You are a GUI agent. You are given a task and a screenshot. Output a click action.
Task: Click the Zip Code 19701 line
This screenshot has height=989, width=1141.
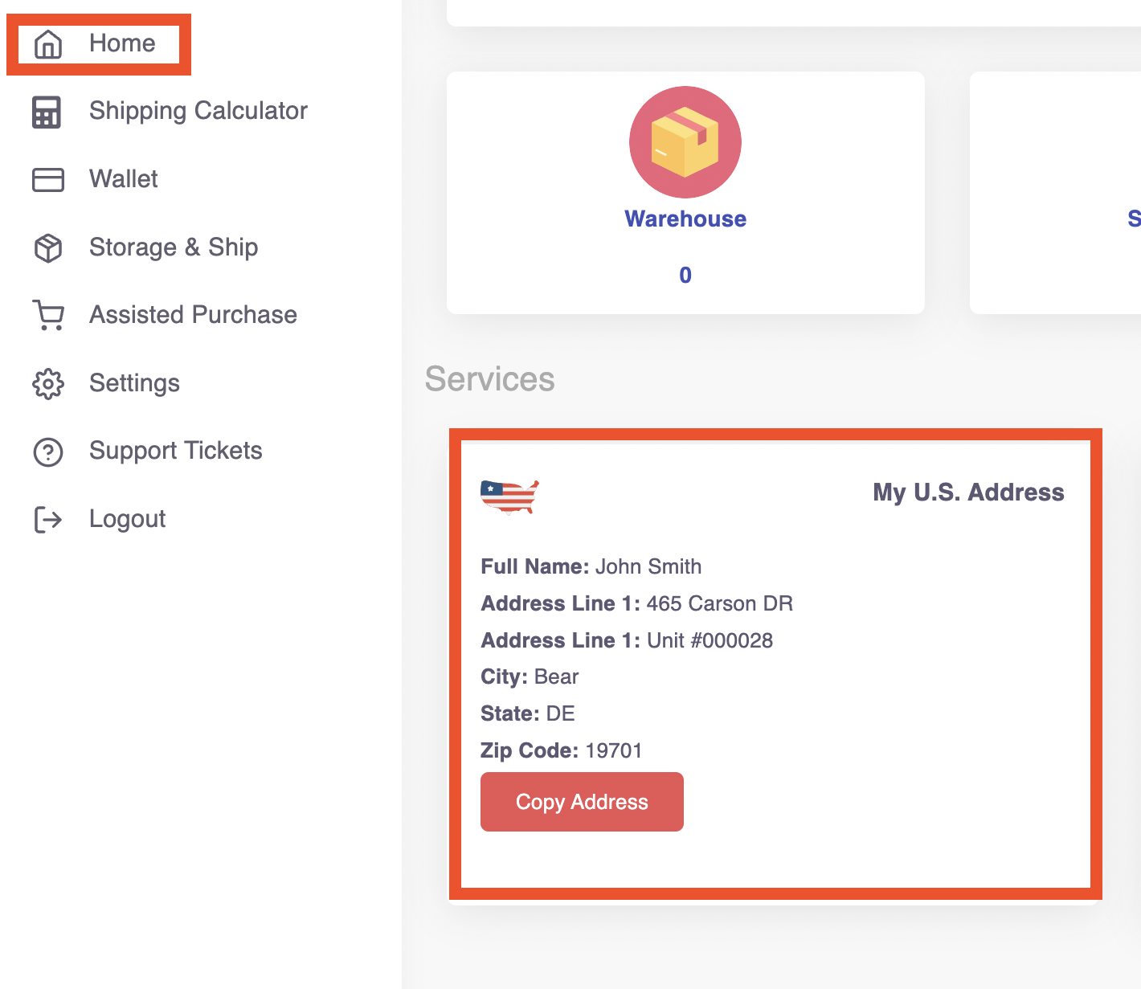click(x=561, y=750)
